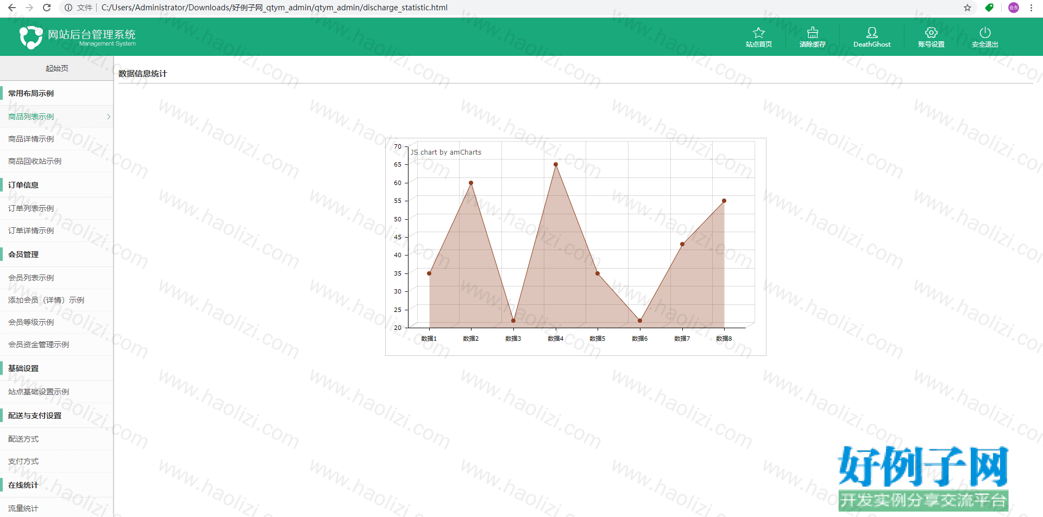Click the site info icon in address bar

(x=68, y=8)
